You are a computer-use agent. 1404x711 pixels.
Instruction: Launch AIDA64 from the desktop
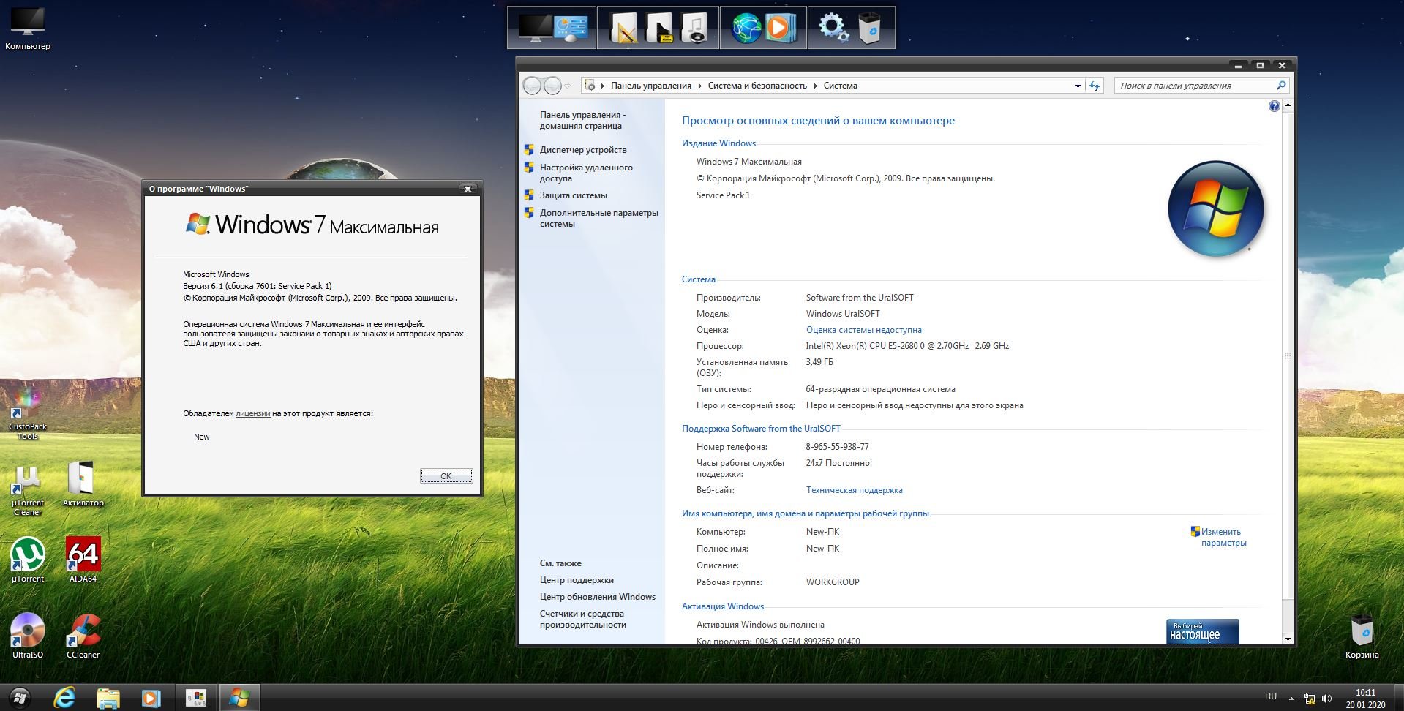[83, 560]
